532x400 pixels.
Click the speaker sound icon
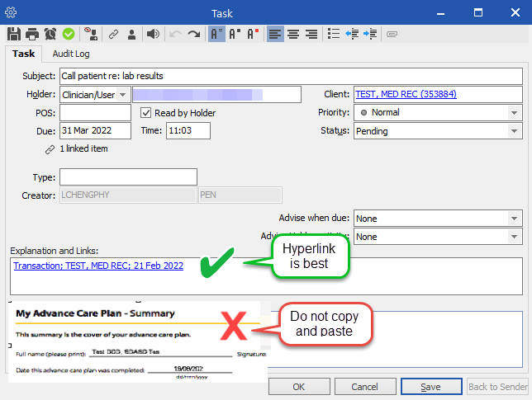pos(153,34)
